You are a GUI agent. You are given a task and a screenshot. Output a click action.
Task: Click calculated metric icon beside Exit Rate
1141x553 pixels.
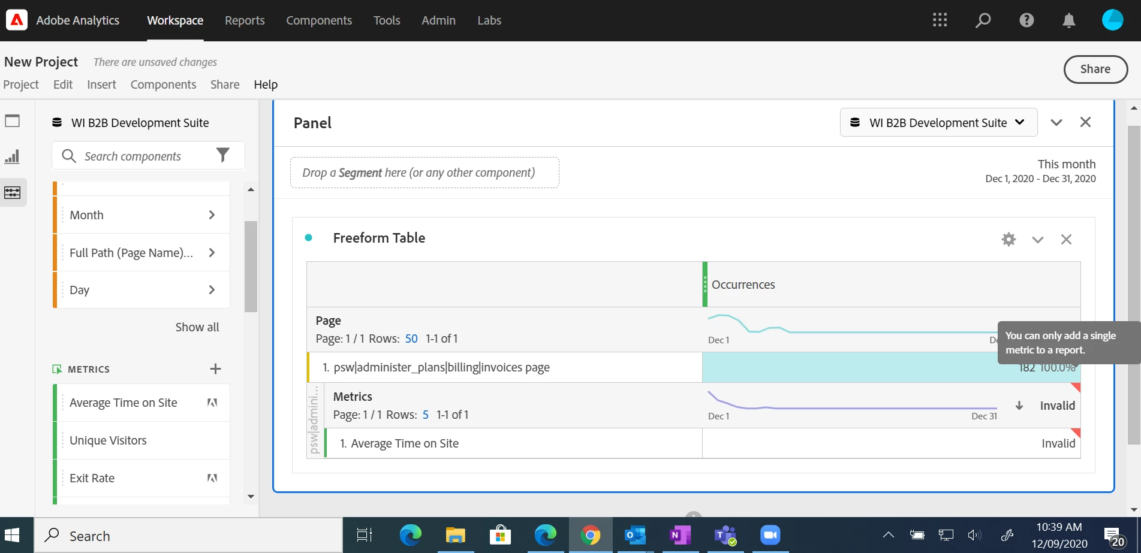[x=212, y=478]
